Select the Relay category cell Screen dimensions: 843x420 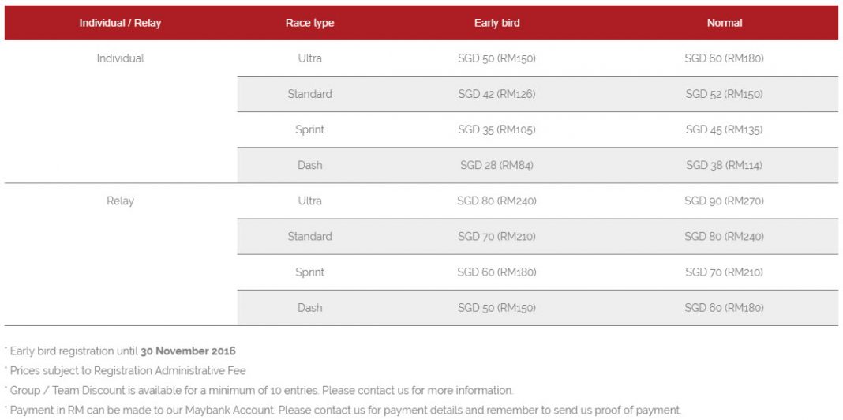tap(121, 201)
